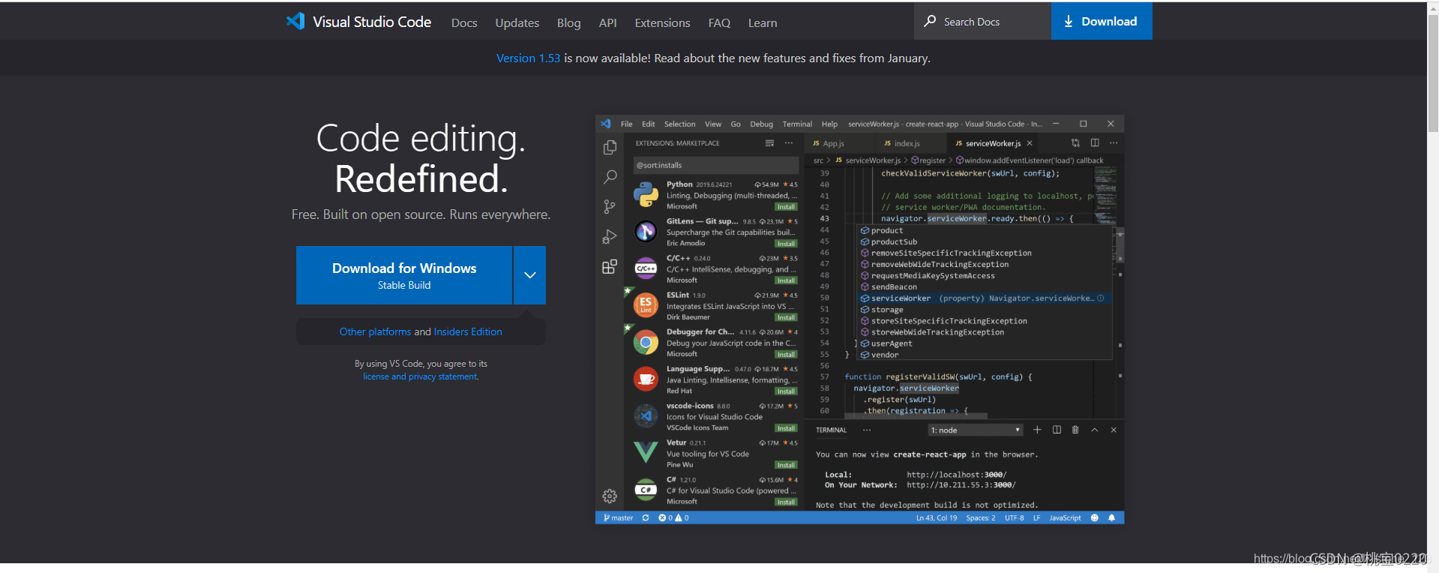Install the GitLens extension

tap(786, 244)
